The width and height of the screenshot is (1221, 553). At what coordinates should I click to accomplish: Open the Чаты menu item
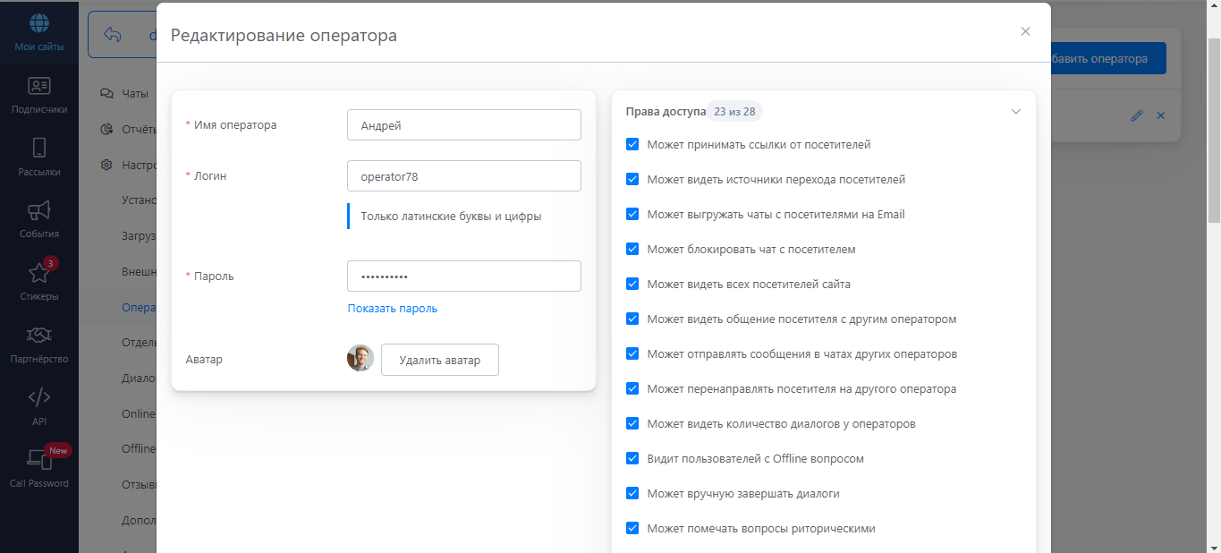[x=134, y=93]
